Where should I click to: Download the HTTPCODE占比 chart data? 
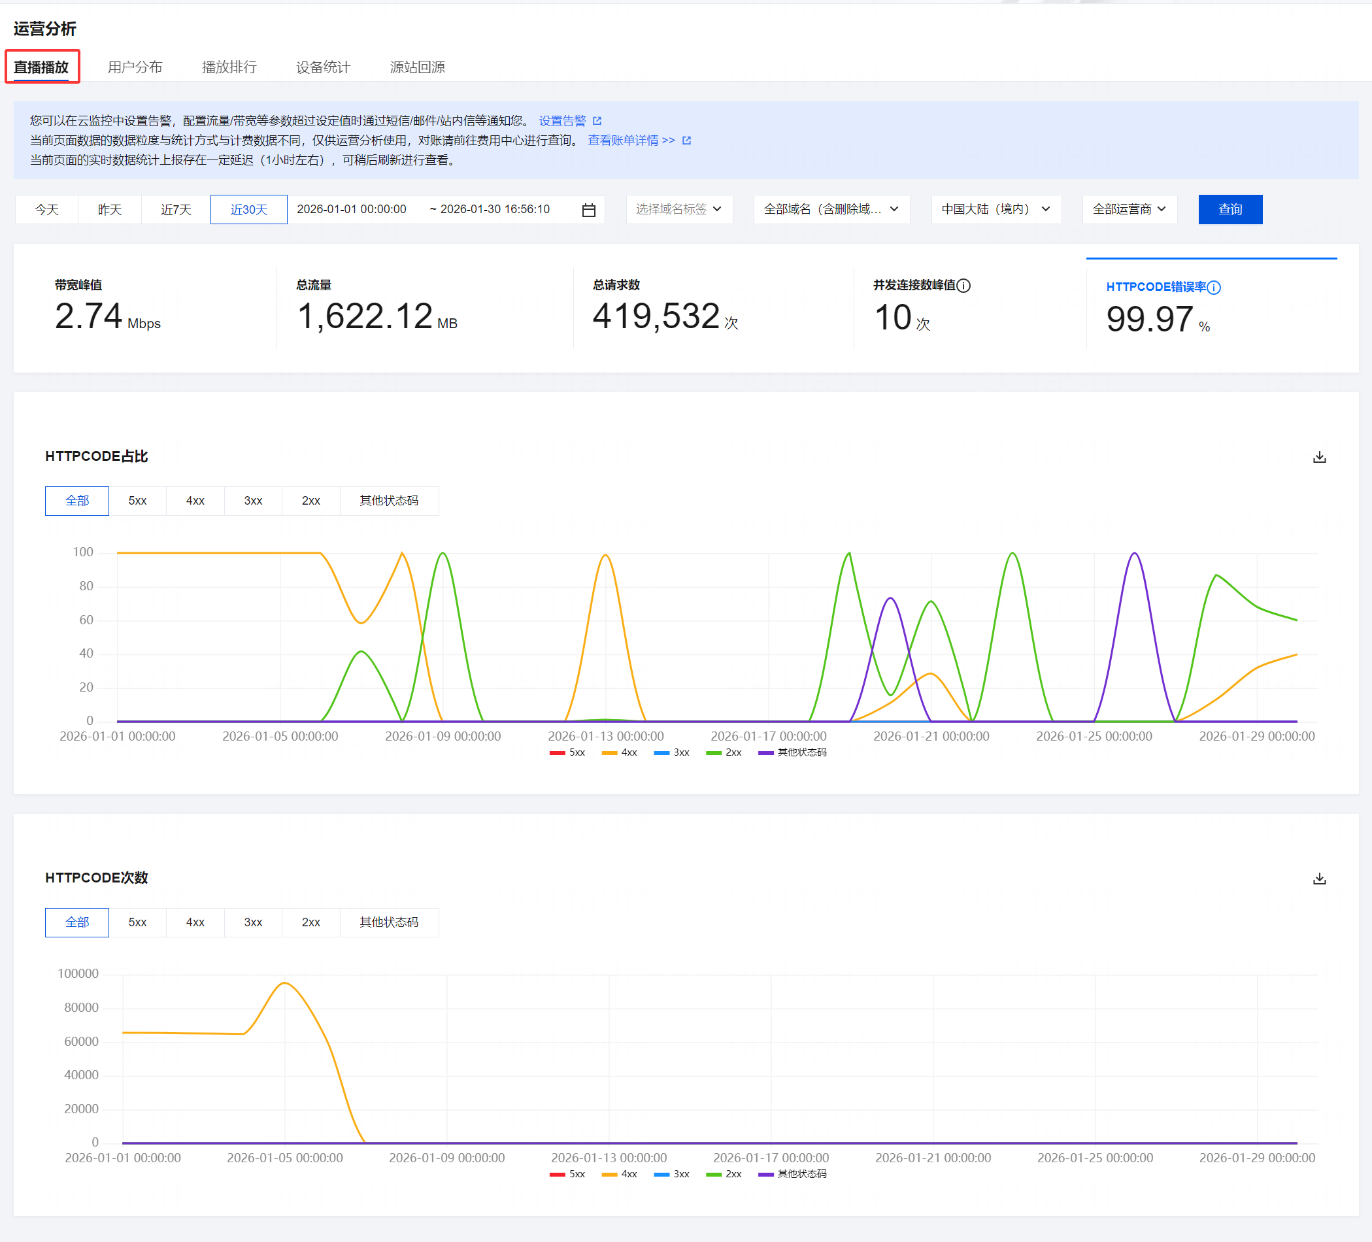[1319, 457]
